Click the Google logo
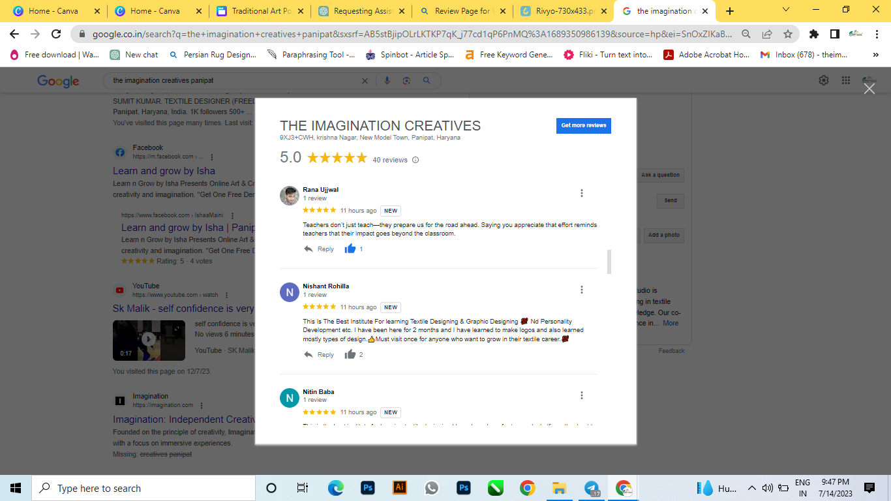This screenshot has width=891, height=501. click(x=58, y=81)
